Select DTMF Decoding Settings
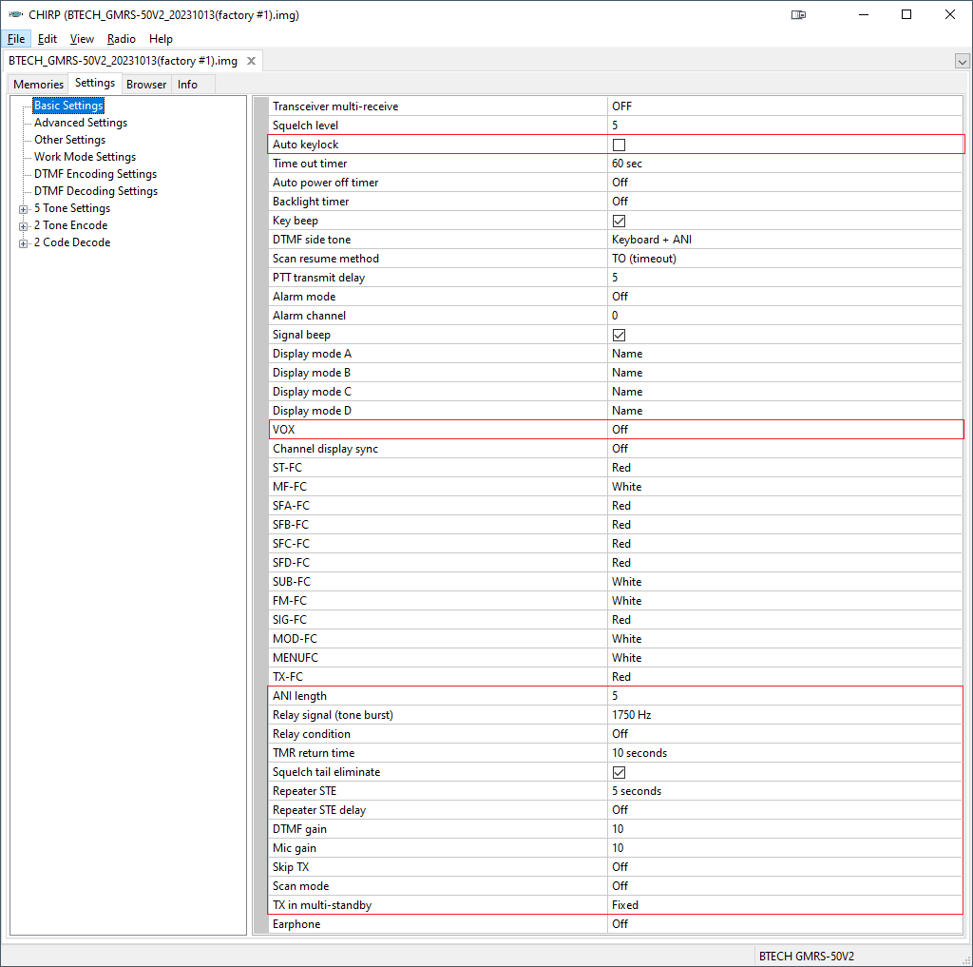This screenshot has width=973, height=967. [x=96, y=191]
